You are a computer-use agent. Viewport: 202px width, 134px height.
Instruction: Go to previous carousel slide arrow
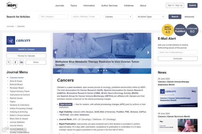click(x=55, y=52)
